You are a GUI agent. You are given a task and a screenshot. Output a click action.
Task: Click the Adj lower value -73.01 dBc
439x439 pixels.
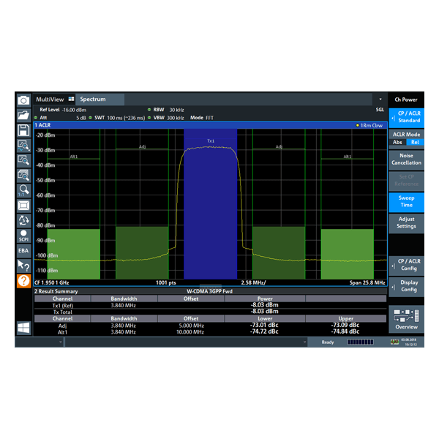pyautogui.click(x=264, y=325)
